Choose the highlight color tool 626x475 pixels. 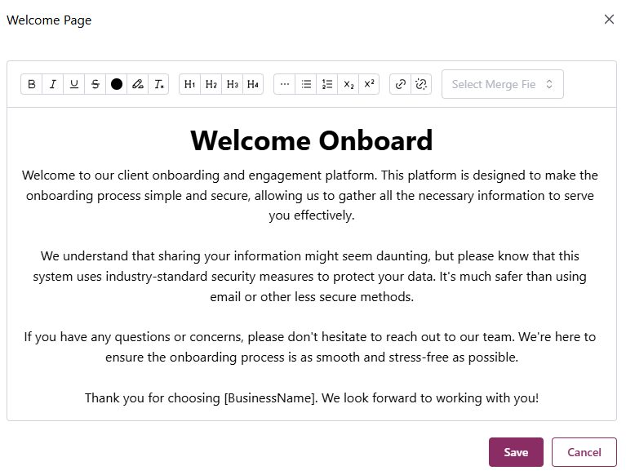[138, 84]
